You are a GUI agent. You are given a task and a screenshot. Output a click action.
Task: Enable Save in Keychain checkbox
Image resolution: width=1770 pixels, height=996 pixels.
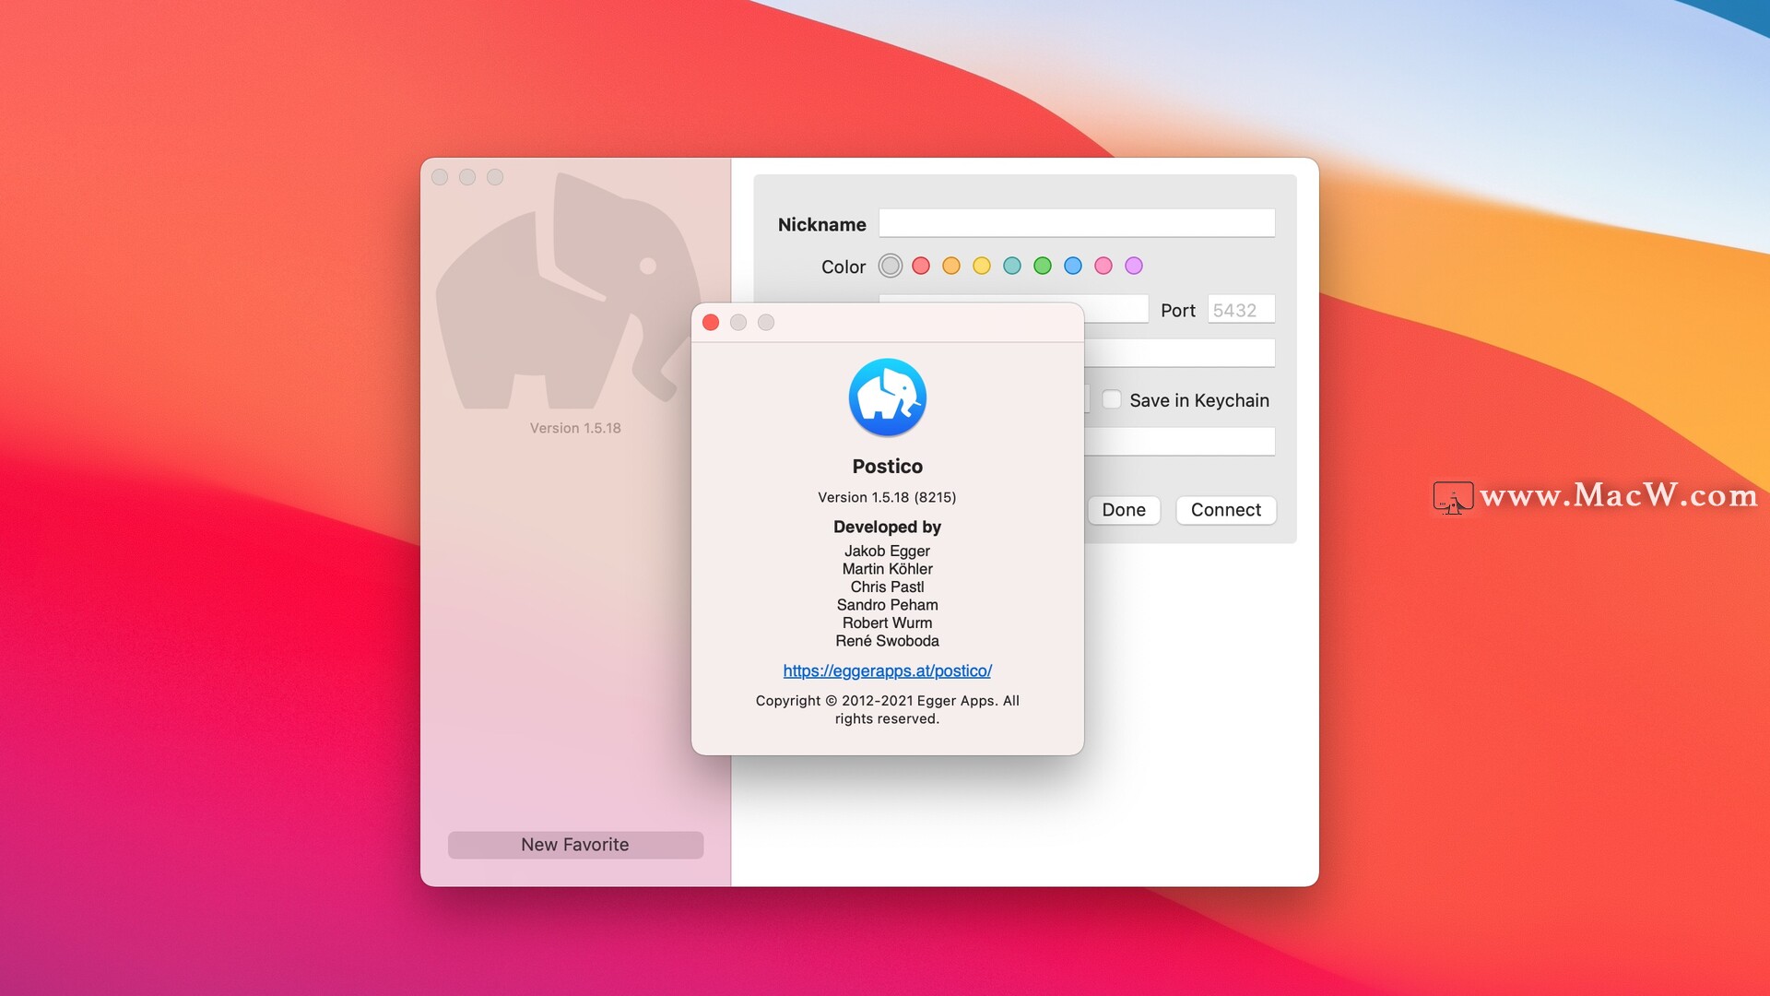(x=1112, y=400)
